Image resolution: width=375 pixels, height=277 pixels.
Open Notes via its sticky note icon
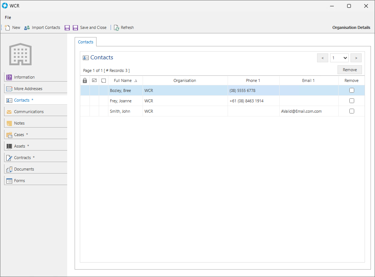coord(9,123)
